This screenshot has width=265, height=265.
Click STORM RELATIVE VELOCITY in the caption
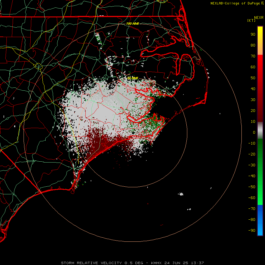click(x=91, y=263)
